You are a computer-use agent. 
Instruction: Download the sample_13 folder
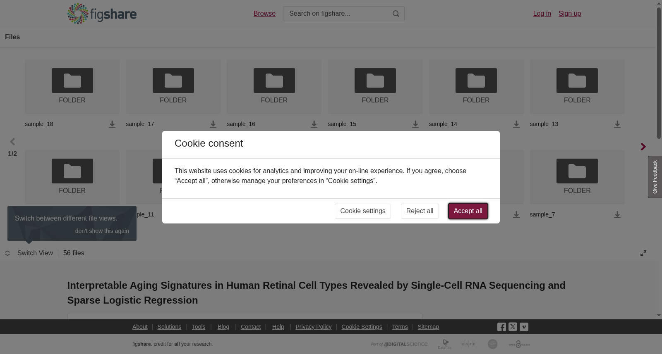tap(617, 124)
